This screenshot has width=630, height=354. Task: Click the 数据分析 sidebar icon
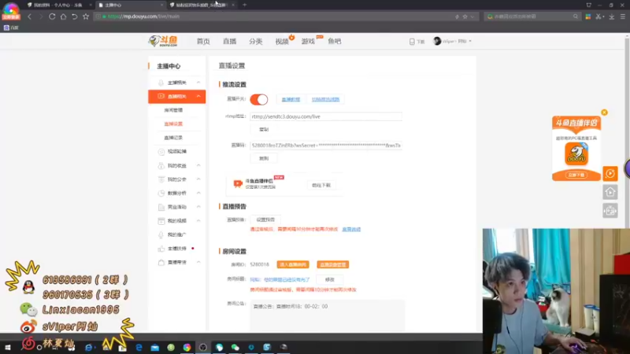point(161,193)
